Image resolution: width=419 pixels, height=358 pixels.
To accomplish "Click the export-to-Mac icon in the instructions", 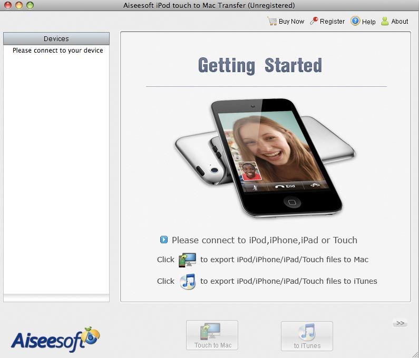I will tap(187, 260).
